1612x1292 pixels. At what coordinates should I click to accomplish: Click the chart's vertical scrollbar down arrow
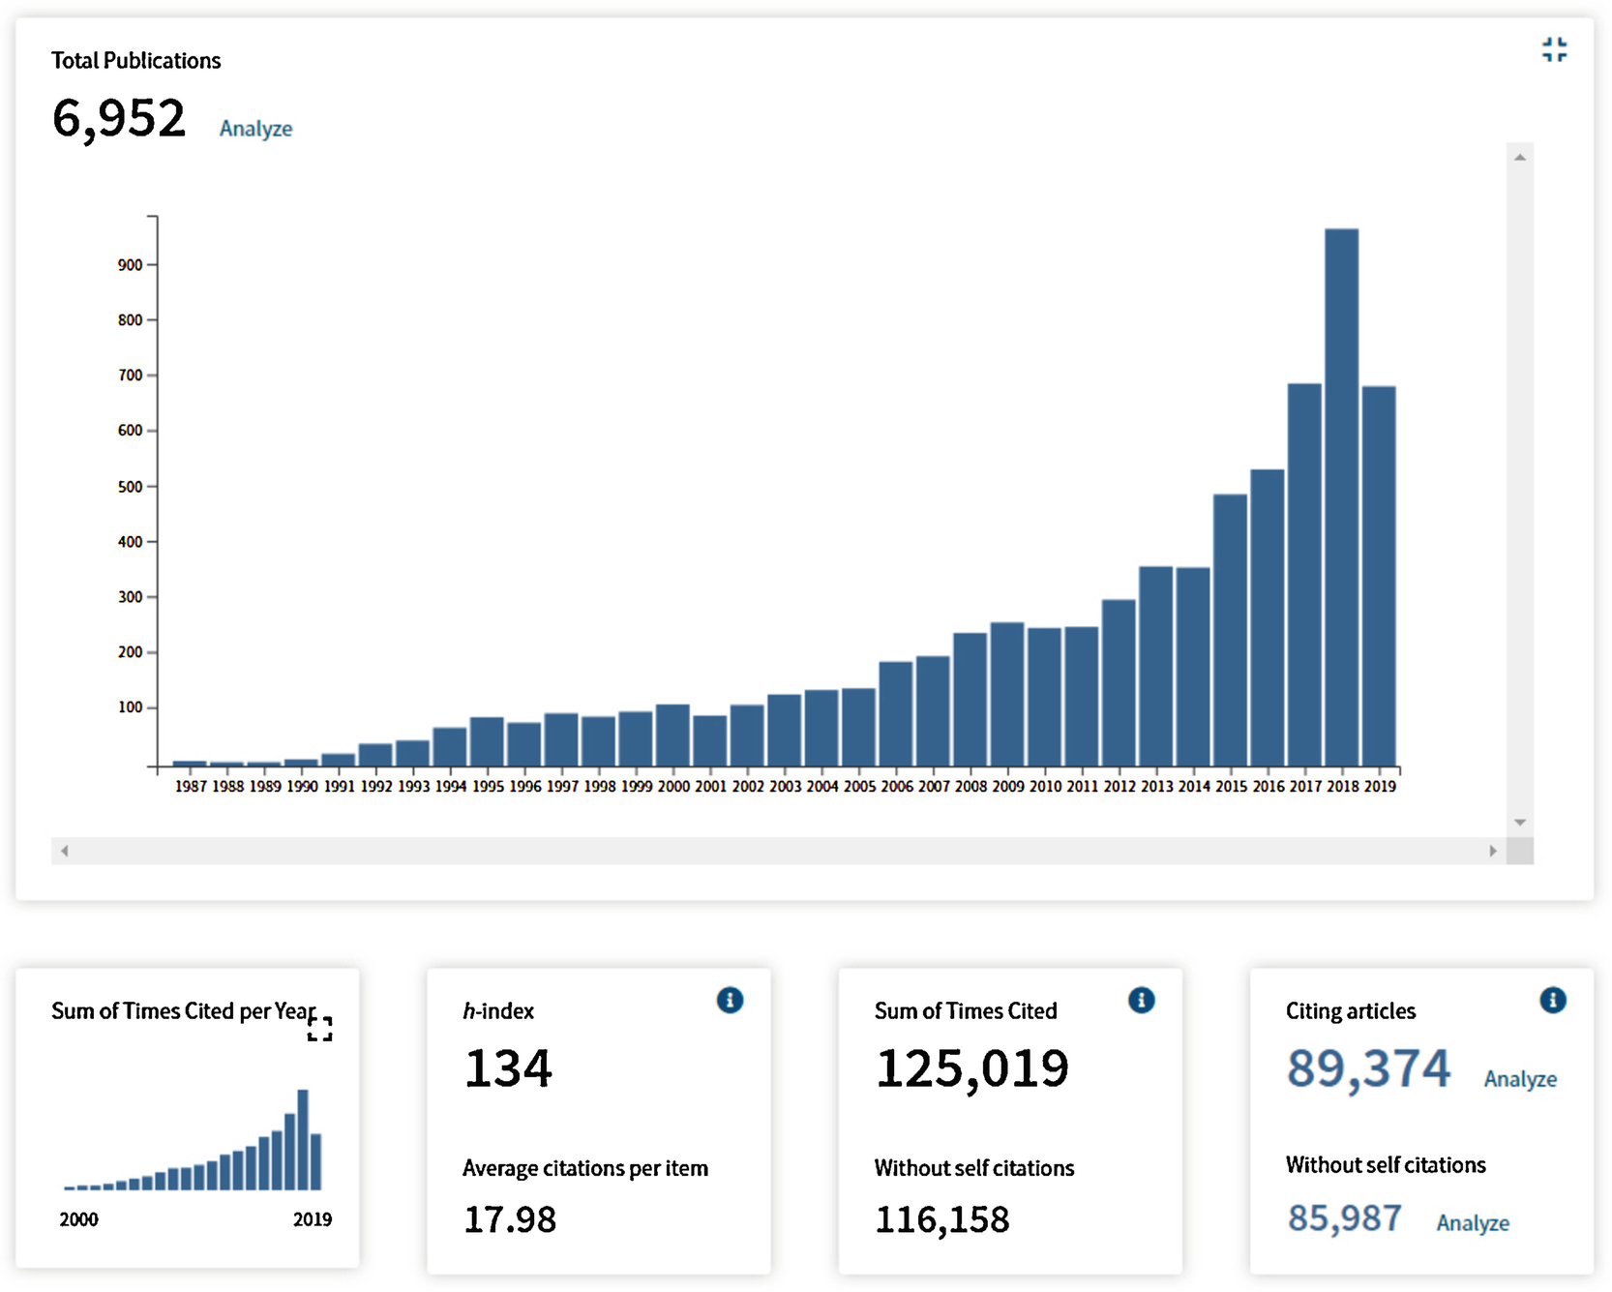click(x=1520, y=822)
